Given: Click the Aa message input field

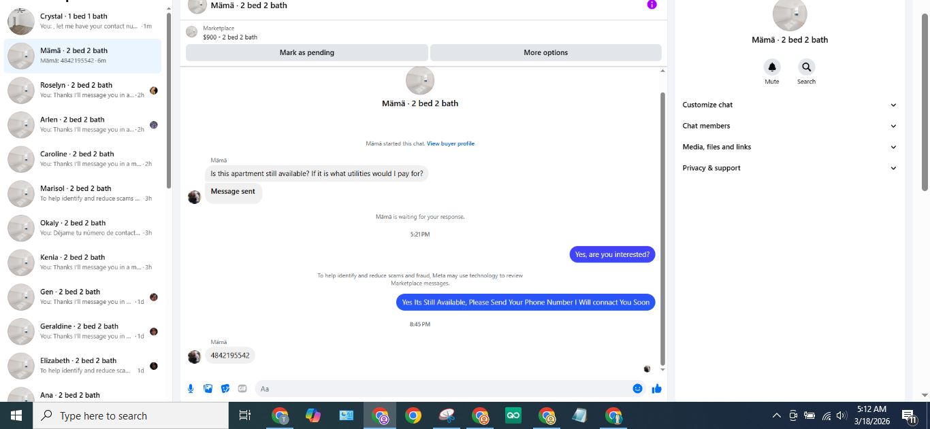Looking at the screenshot, I should (x=443, y=389).
